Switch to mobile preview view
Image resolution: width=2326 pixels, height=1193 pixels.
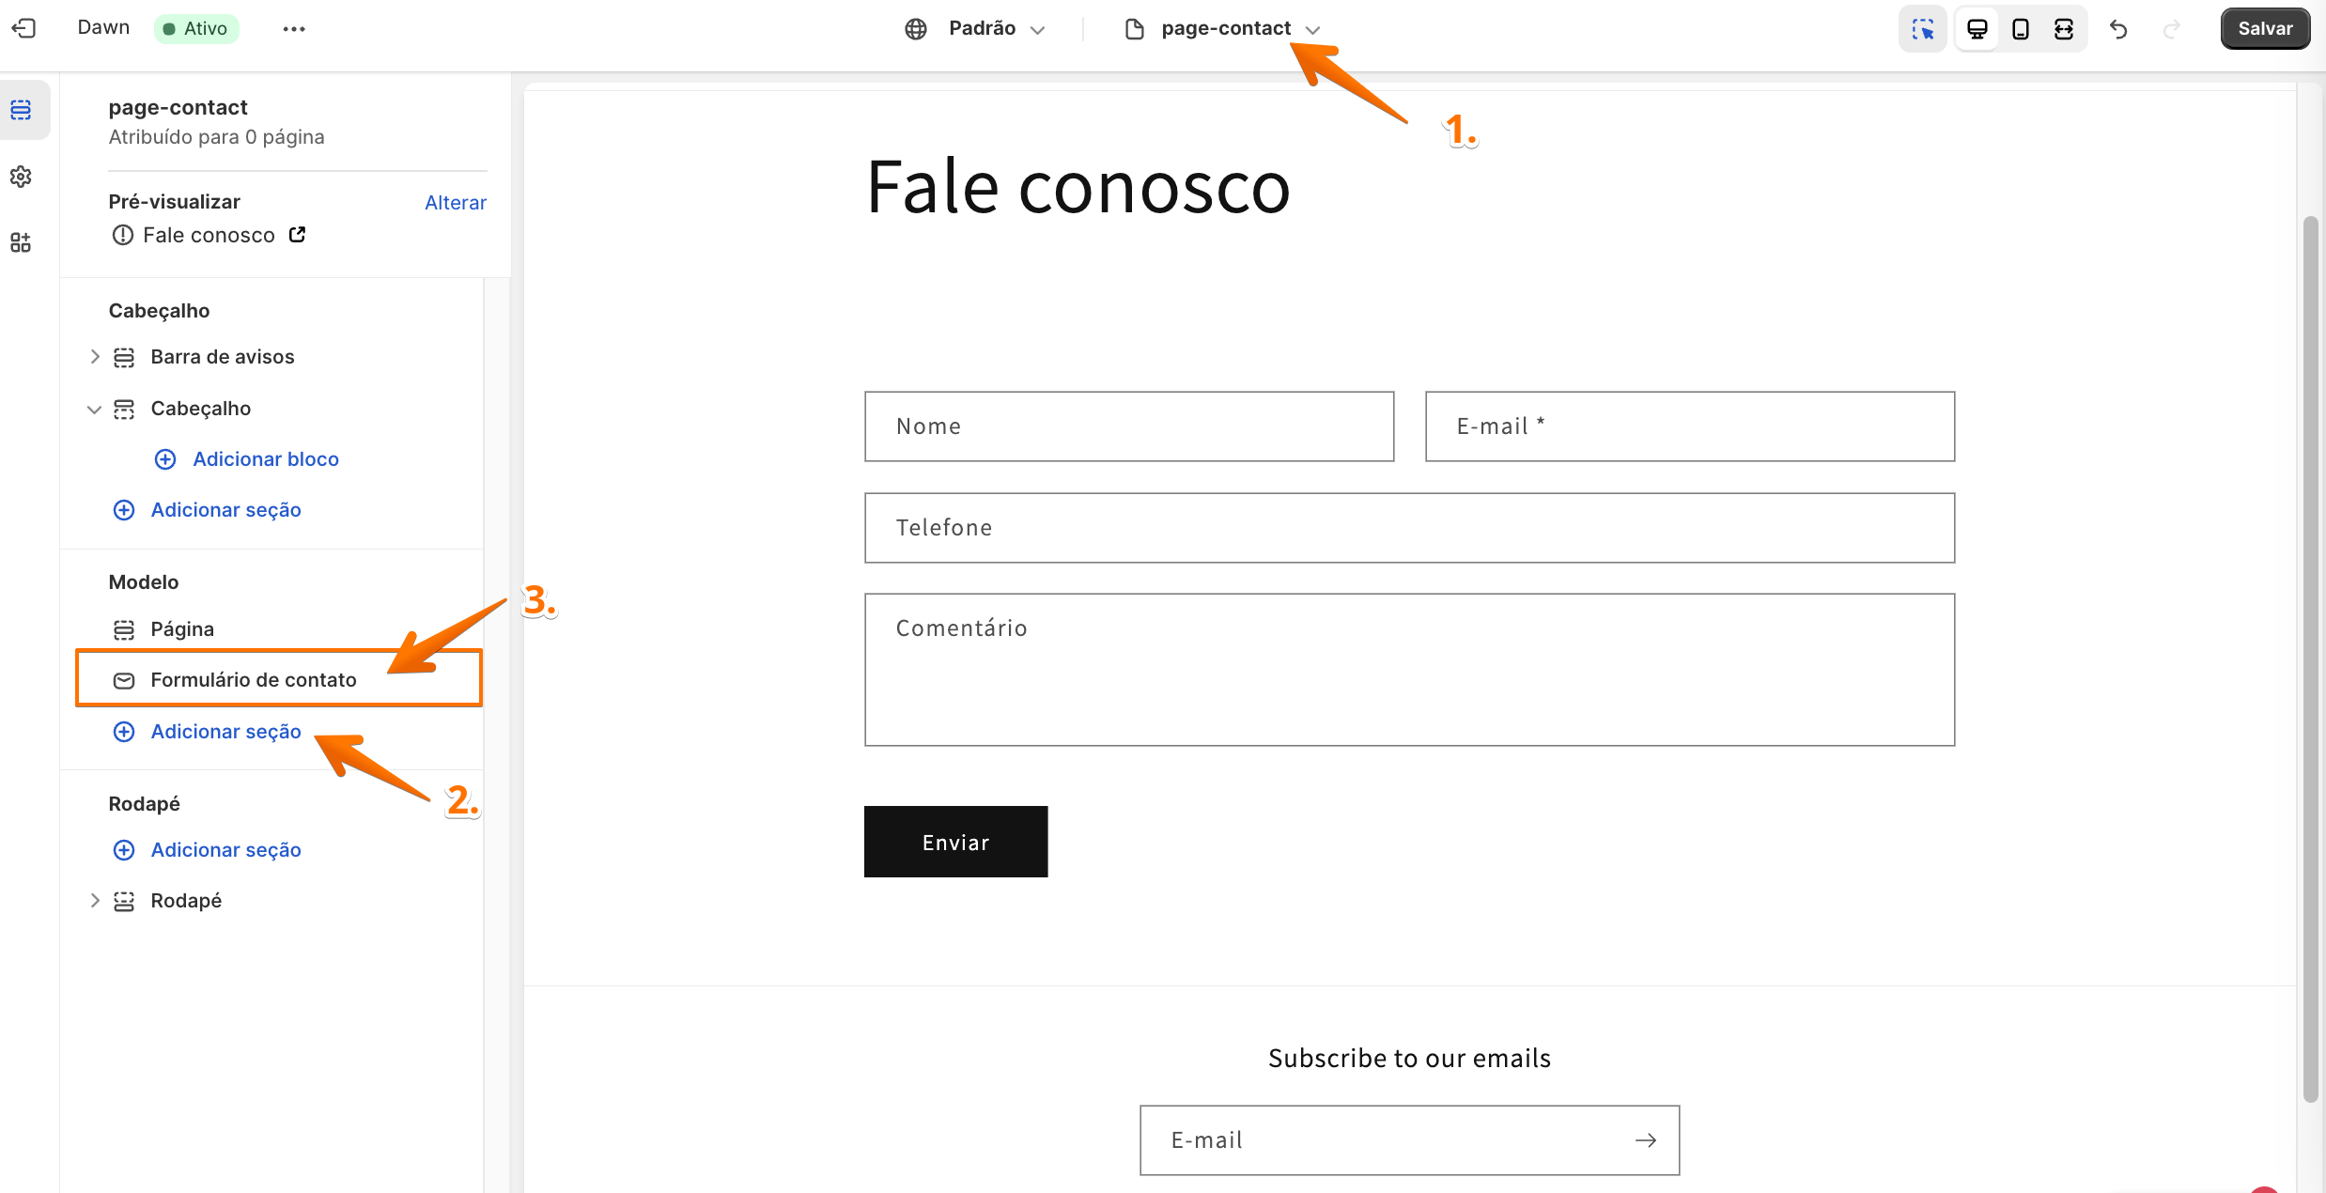[x=2020, y=29]
